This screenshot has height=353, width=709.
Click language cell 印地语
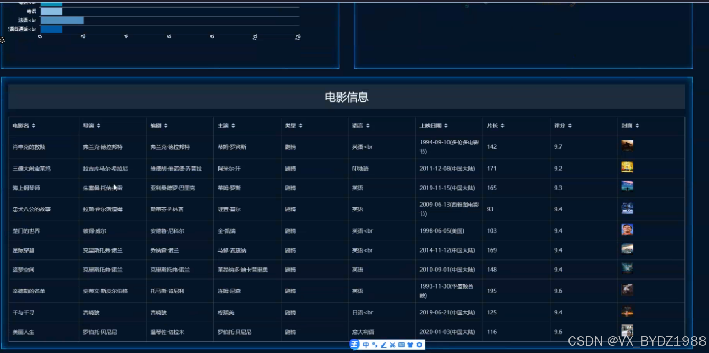click(x=360, y=169)
